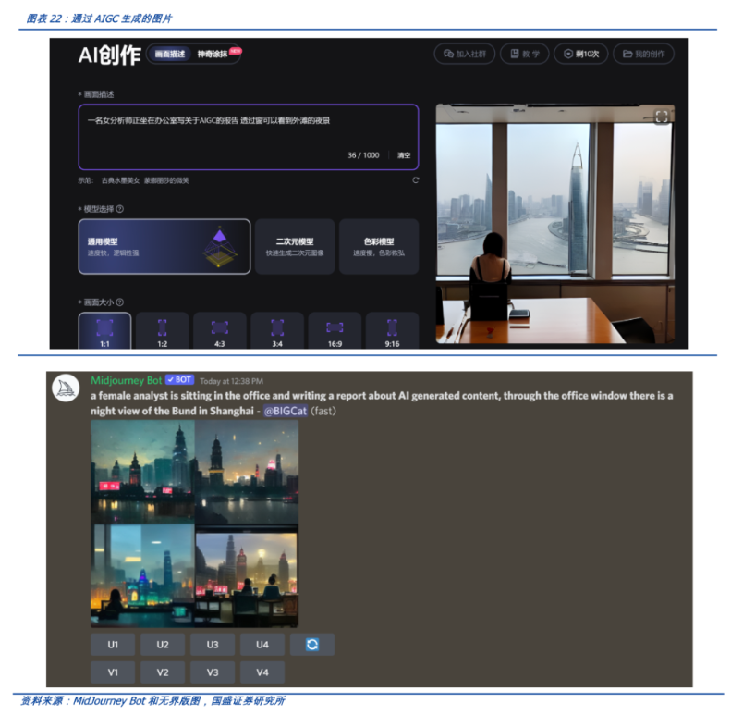Viewport: 743px width, 715px height.
Task: Upscale image four with U4
Action: tap(262, 645)
